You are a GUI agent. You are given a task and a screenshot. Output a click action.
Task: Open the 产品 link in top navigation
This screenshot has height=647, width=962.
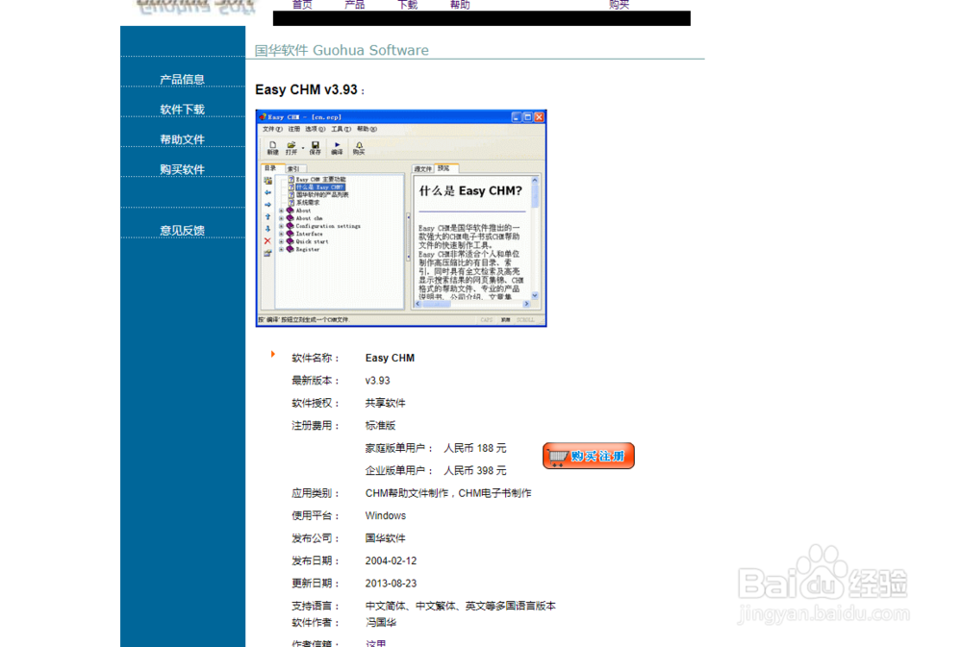click(355, 4)
